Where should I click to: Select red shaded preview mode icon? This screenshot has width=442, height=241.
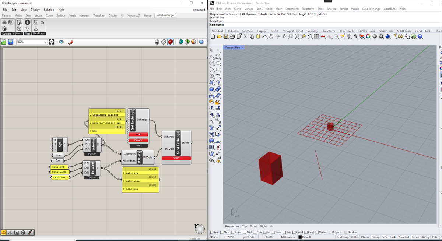171,42
